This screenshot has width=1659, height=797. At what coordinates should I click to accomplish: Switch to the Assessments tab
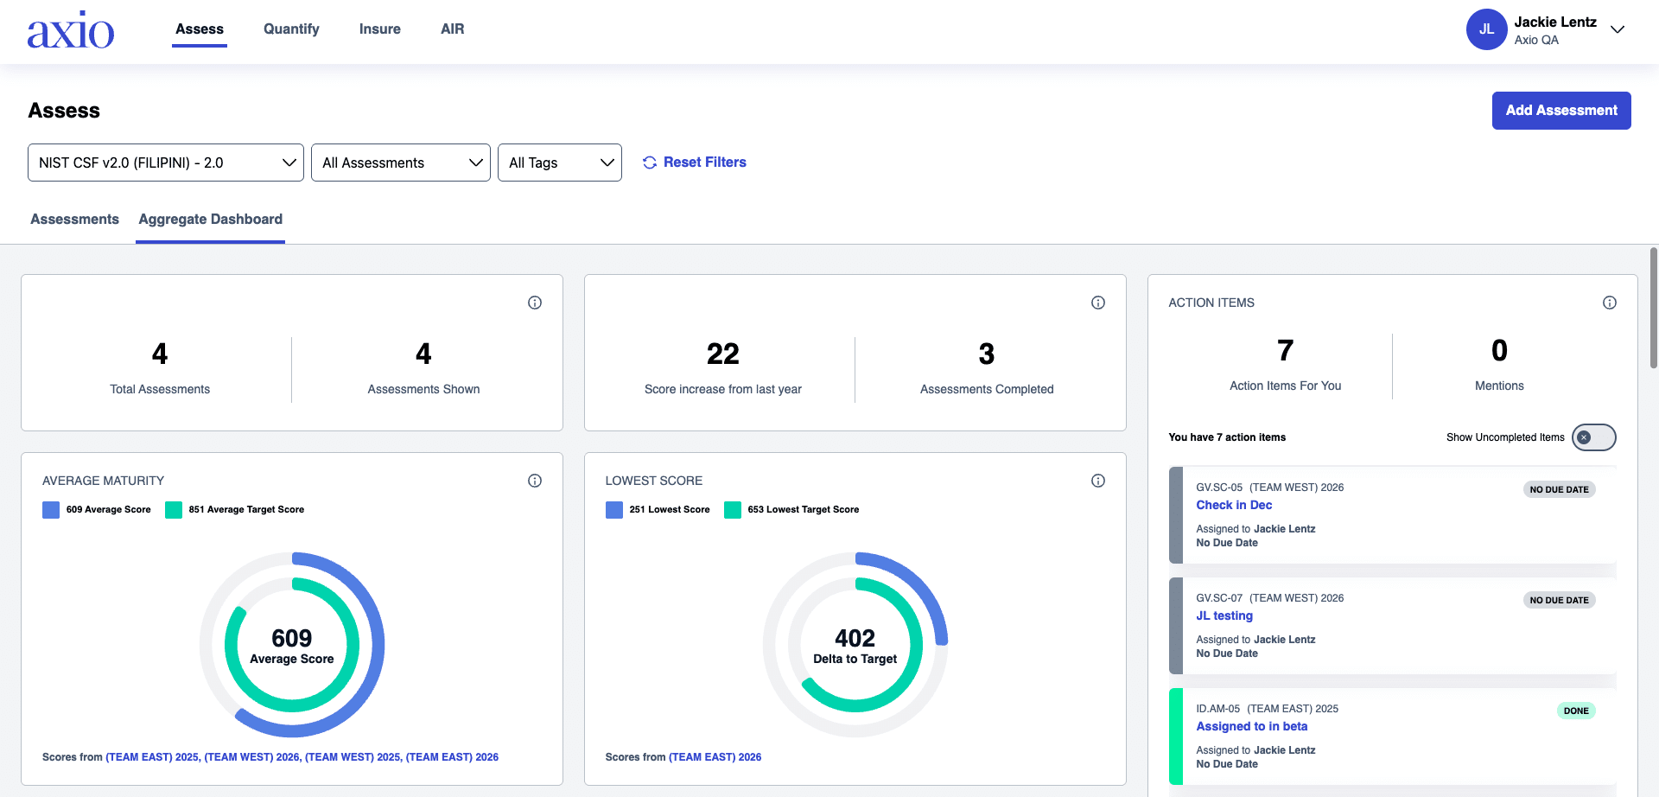(x=74, y=220)
